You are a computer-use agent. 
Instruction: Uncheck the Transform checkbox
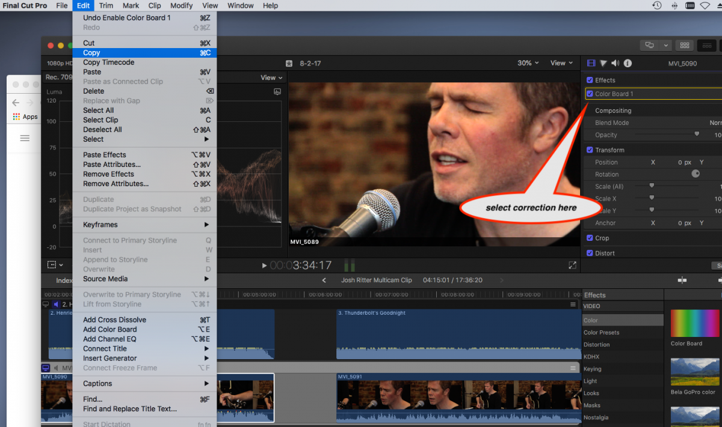click(590, 150)
